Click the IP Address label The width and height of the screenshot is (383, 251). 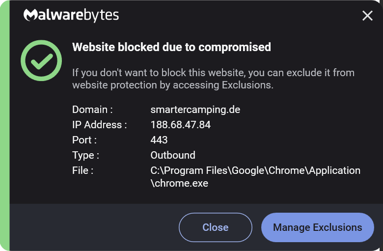coord(99,125)
